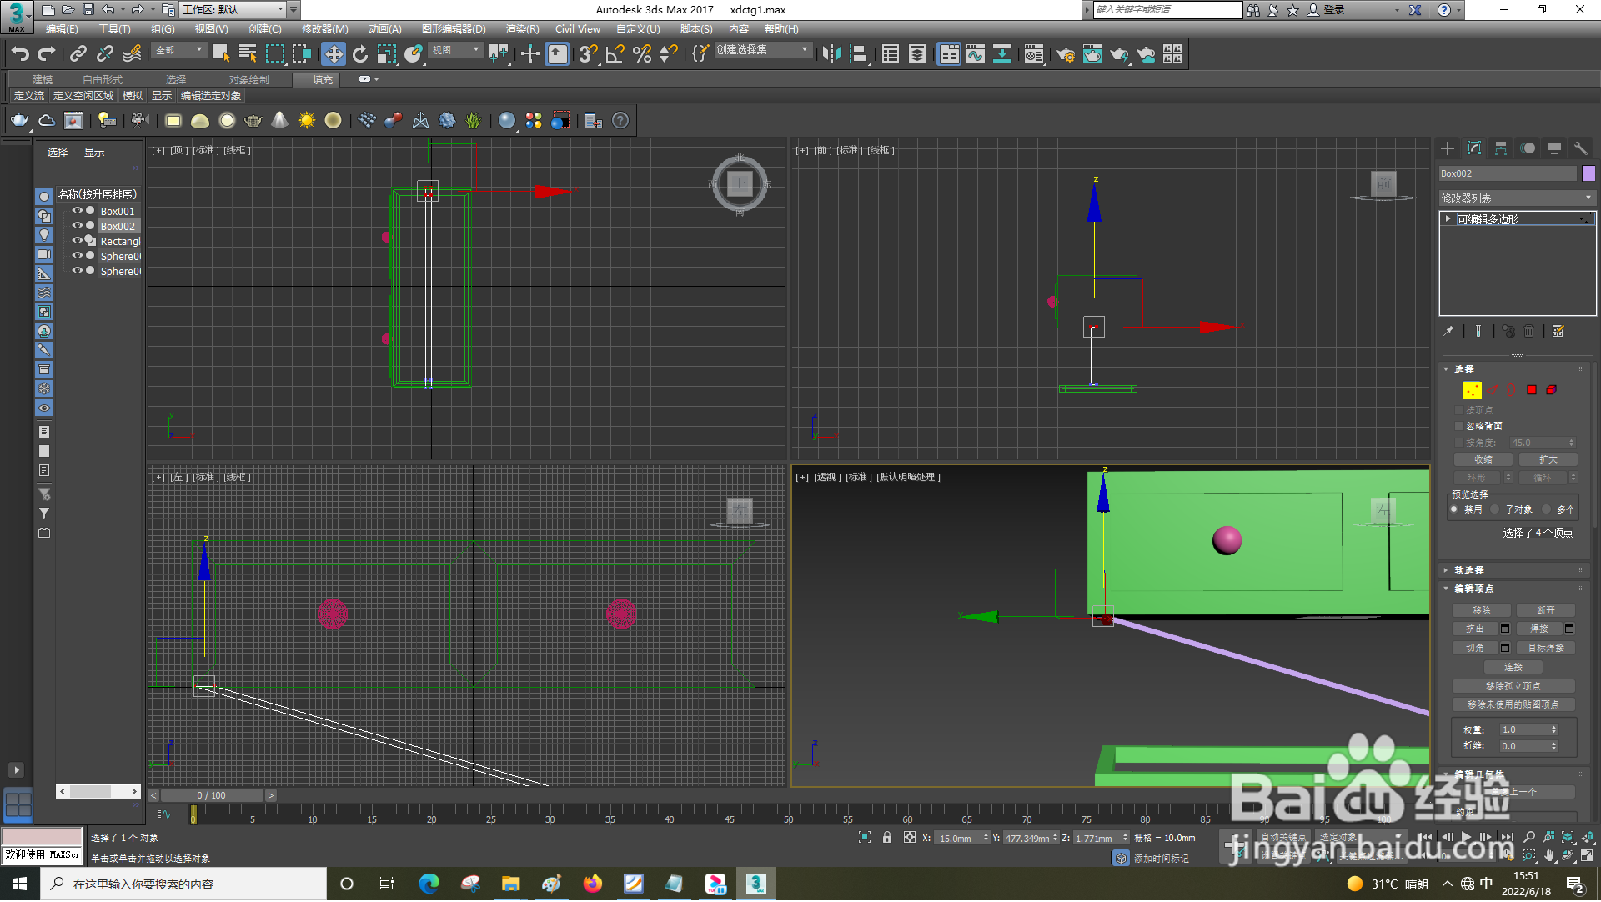
Task: Pin the modifier stack
Action: point(1449,332)
